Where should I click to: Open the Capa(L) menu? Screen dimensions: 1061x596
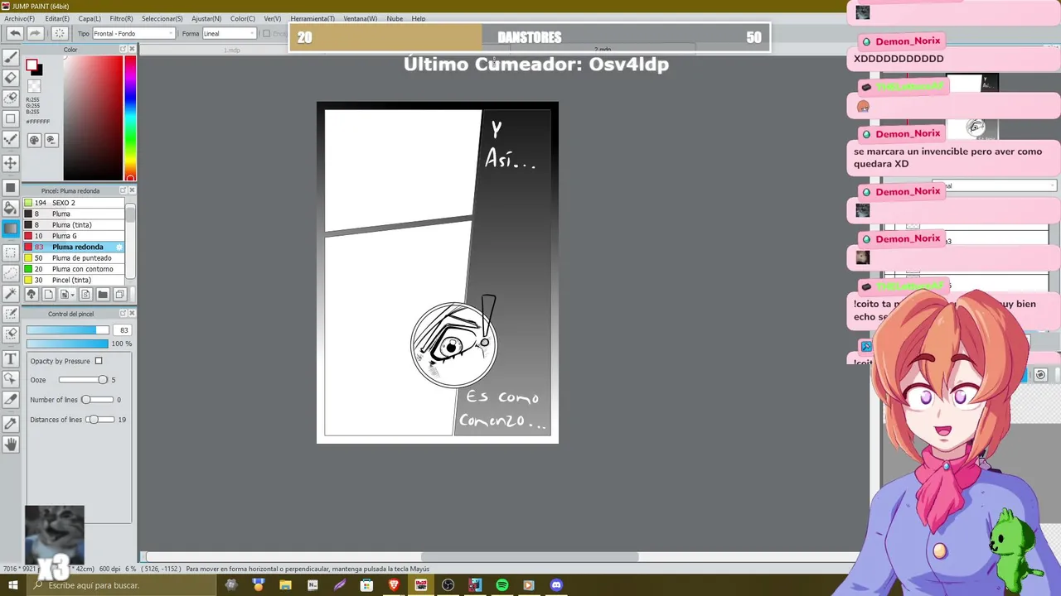(90, 18)
